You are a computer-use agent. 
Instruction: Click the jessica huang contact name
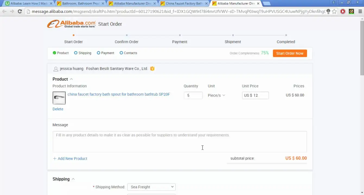[x=72, y=69]
